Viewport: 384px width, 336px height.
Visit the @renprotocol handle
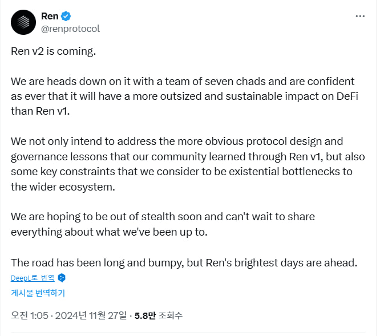70,29
